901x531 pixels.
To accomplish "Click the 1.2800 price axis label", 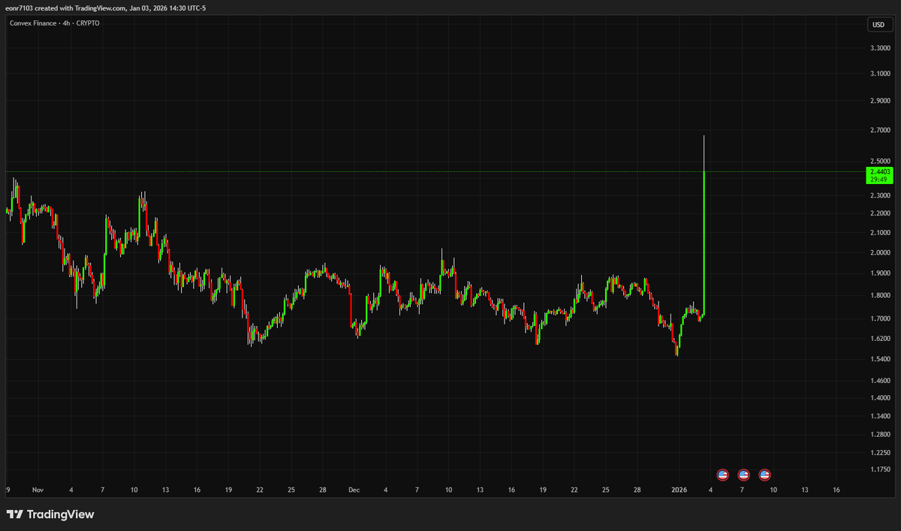I will pos(880,434).
